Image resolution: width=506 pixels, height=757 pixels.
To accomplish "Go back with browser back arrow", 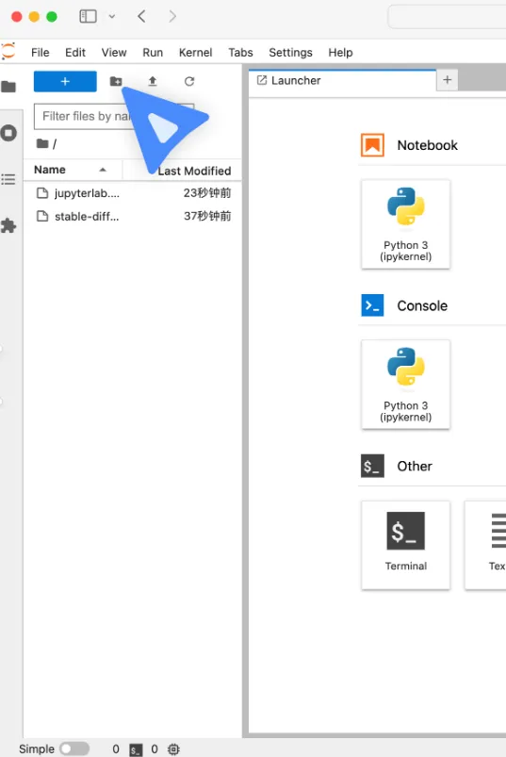I will (141, 16).
